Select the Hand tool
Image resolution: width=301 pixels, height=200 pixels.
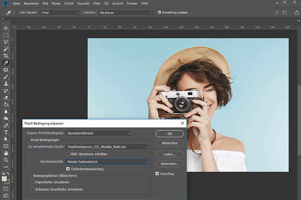(x=6, y=153)
